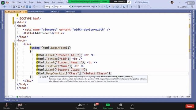Click the New Project toolbar icon
196x110 pixels.
[14, 7]
